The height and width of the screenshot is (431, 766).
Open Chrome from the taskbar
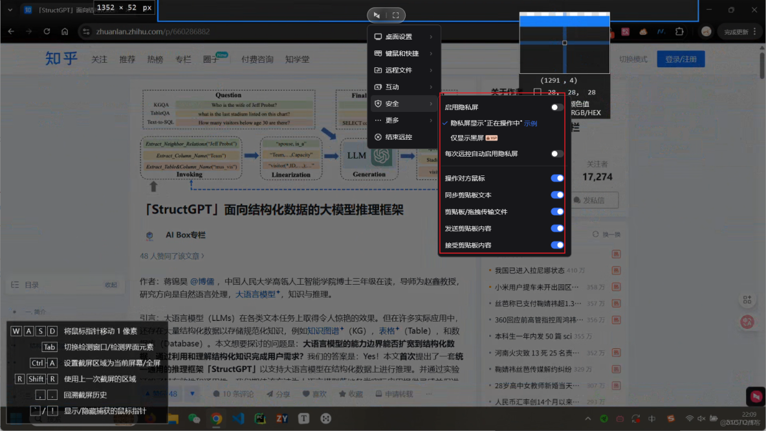[x=216, y=419]
